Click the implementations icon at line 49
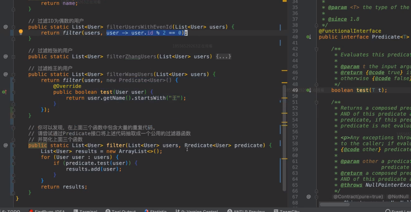The image size is (411, 212). [309, 90]
